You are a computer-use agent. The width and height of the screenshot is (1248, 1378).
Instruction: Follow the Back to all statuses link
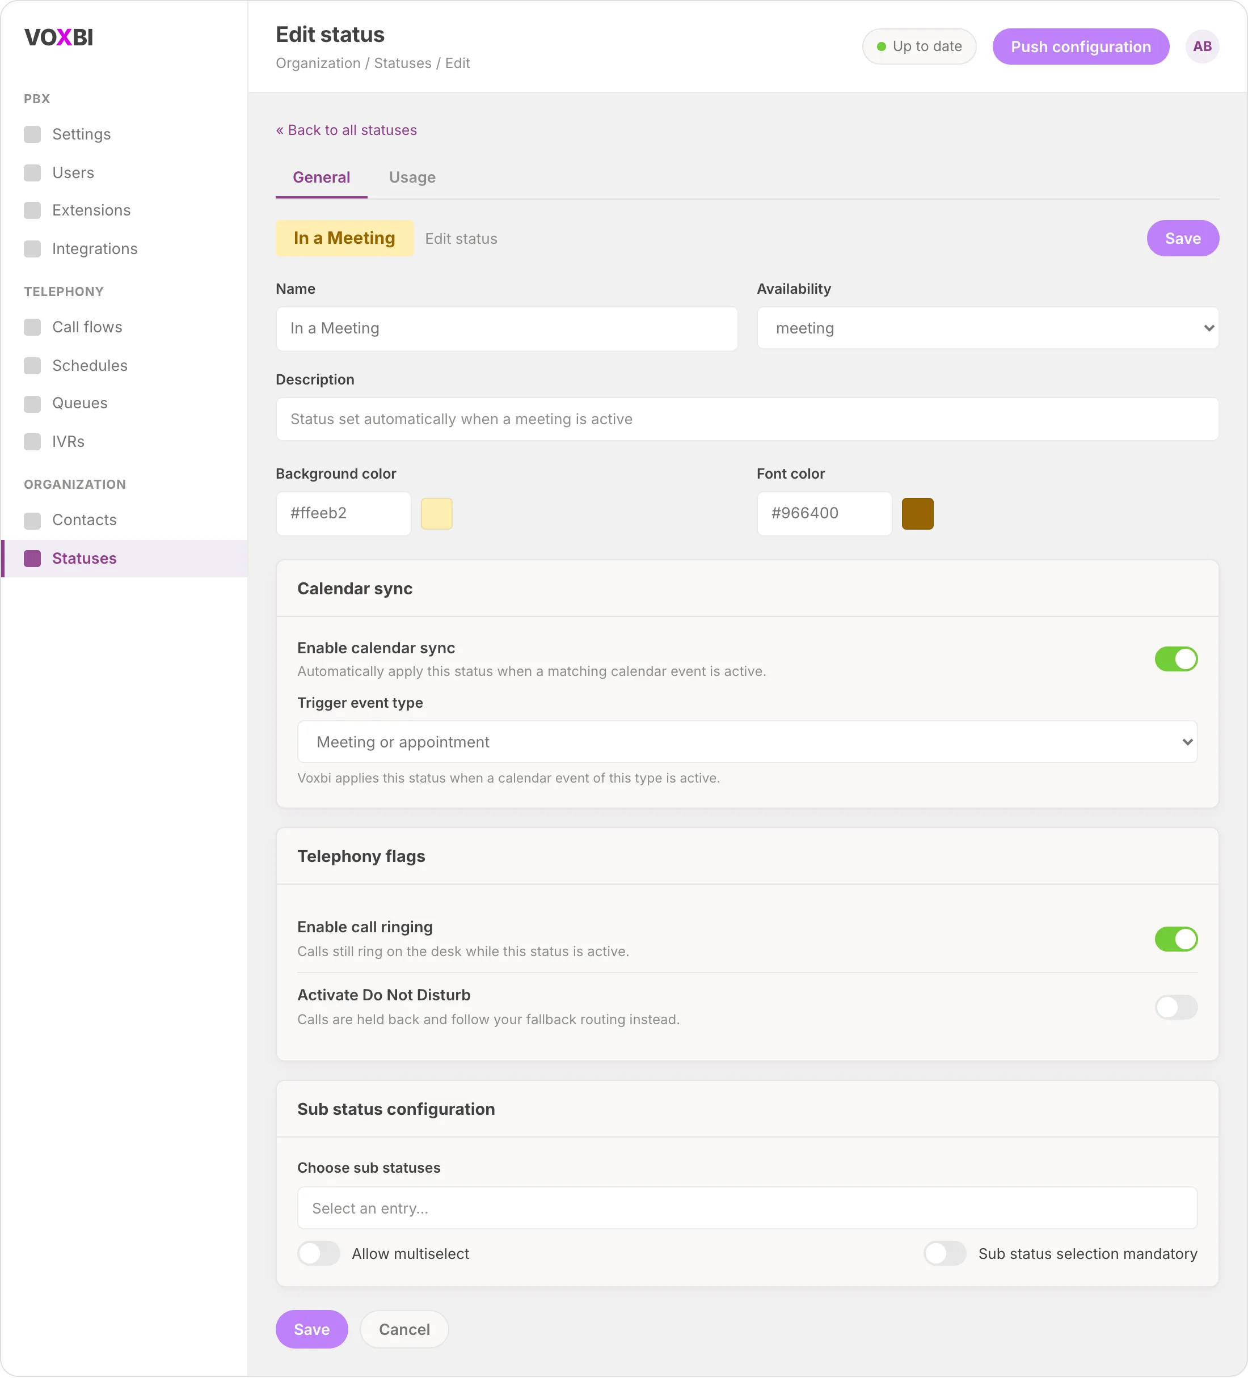point(346,130)
